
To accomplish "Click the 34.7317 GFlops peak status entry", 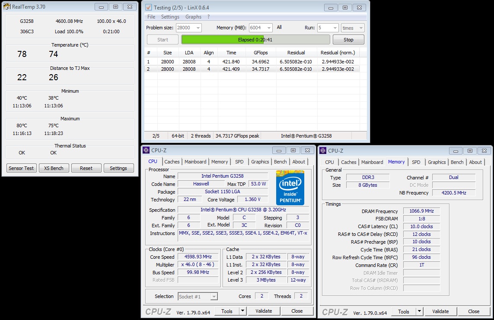I will [237, 136].
